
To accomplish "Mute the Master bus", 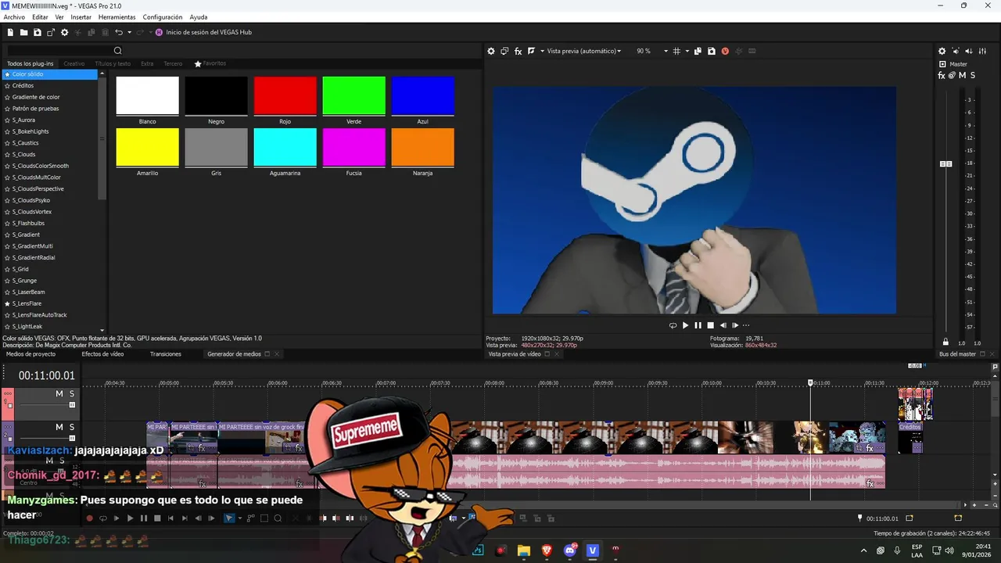I will click(962, 75).
